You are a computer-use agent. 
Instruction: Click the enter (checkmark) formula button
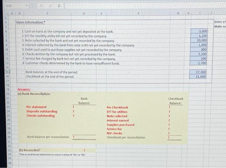coord(50,6)
